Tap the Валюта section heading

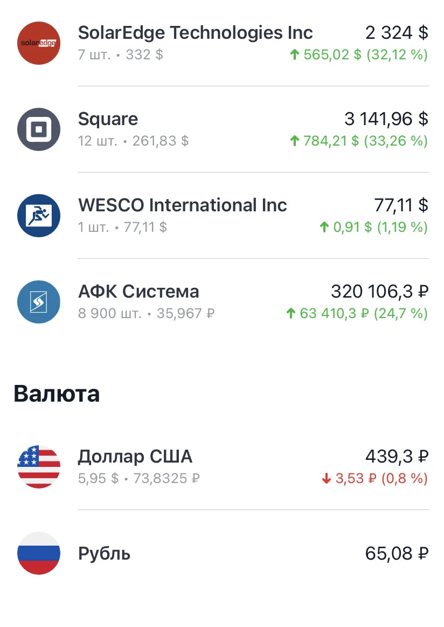pos(57,394)
